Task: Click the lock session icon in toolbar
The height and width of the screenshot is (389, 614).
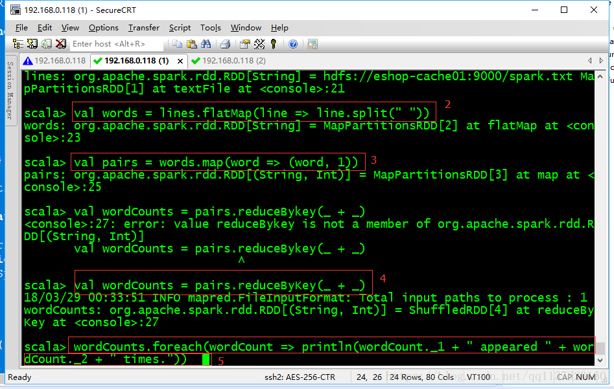Action: pos(313,44)
